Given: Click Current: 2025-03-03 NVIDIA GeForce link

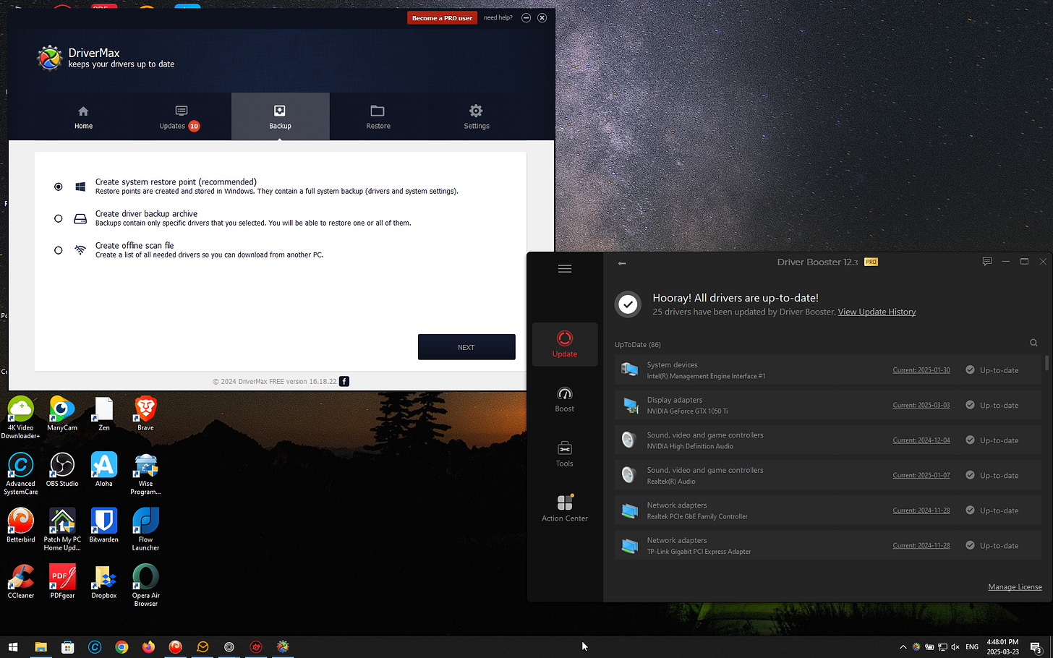Looking at the screenshot, I should pyautogui.click(x=921, y=405).
